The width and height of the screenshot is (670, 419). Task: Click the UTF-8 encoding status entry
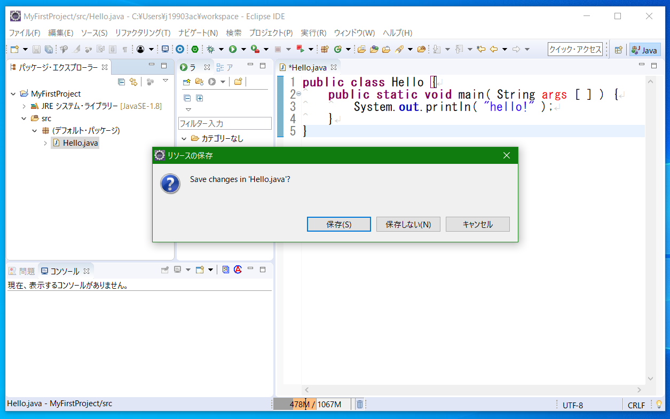click(573, 405)
